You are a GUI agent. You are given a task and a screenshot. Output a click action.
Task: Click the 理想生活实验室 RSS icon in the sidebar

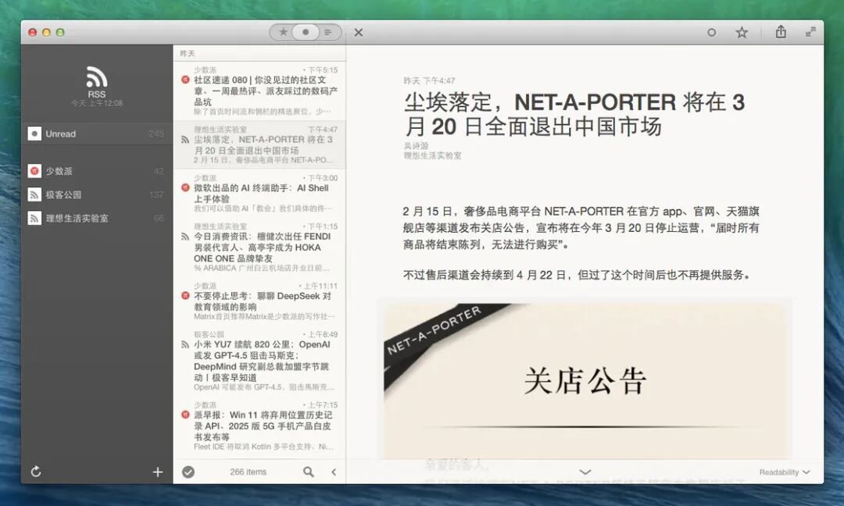pos(34,219)
